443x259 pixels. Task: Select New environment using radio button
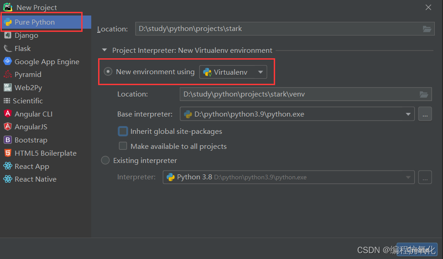click(108, 71)
